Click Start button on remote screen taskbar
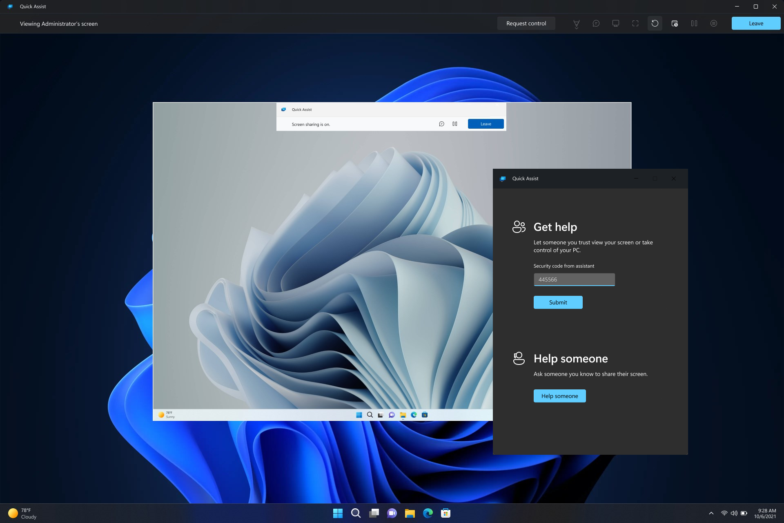This screenshot has width=784, height=523. (359, 415)
